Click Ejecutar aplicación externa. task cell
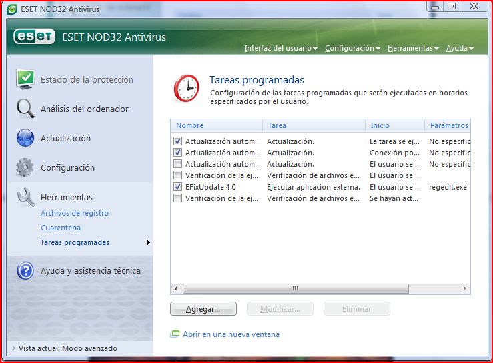This screenshot has height=363, width=493. pyautogui.click(x=314, y=187)
